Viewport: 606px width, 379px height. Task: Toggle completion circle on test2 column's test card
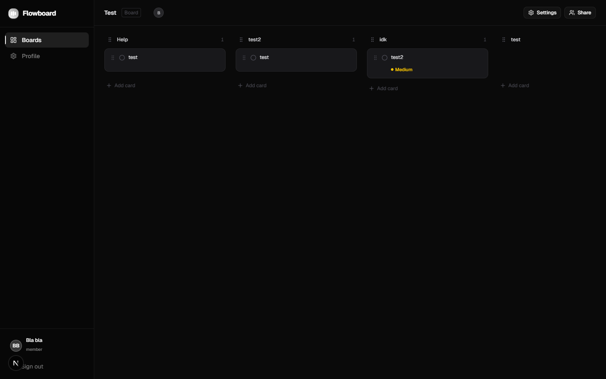[x=253, y=58]
